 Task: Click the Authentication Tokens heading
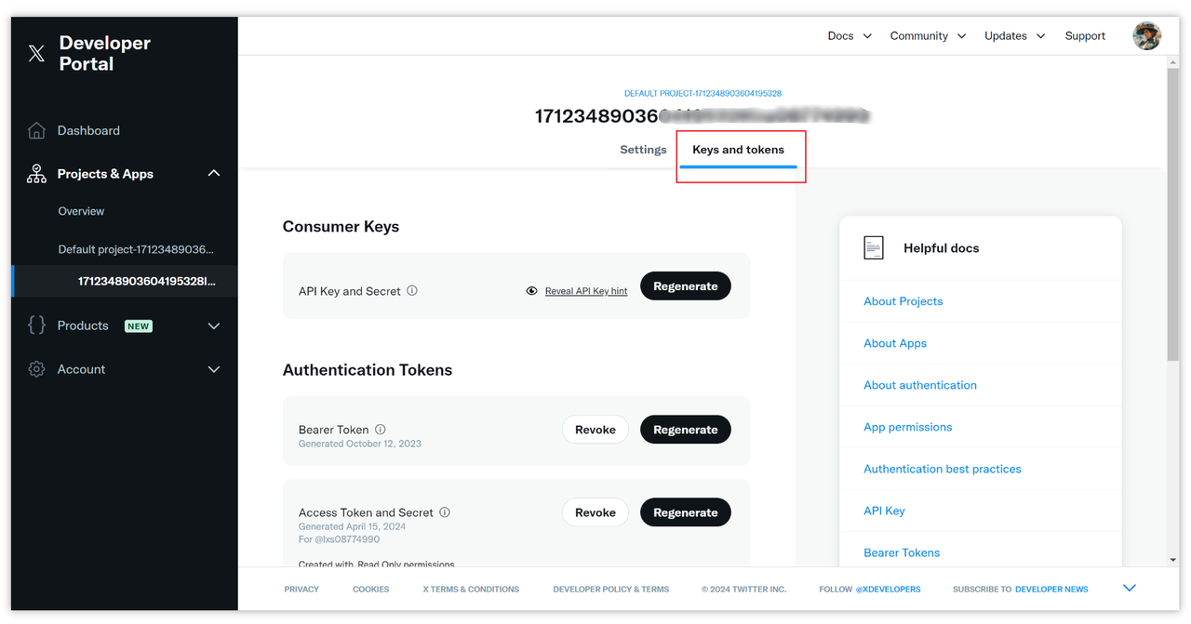[x=368, y=370]
